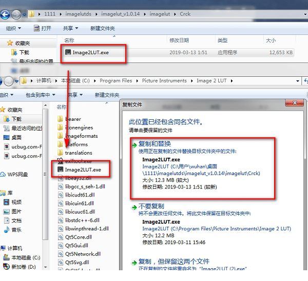Open 最近访问的位置 in the lower sidebar
308x281 pixels.
(23, 128)
